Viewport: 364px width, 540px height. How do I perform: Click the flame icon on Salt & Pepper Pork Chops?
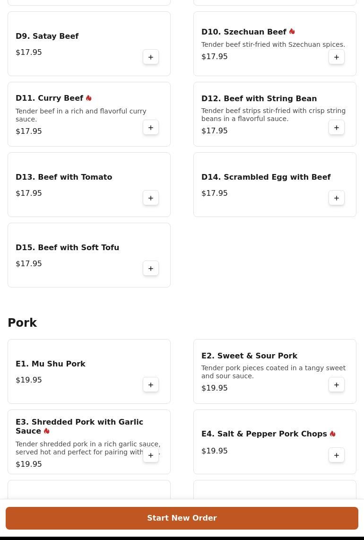coord(333,434)
